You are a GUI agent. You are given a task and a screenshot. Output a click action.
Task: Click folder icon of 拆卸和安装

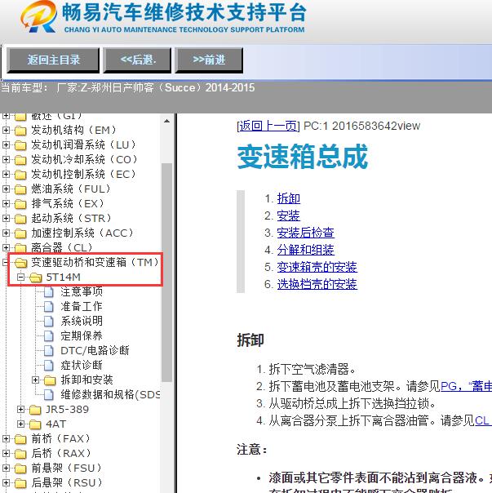tap(50, 380)
